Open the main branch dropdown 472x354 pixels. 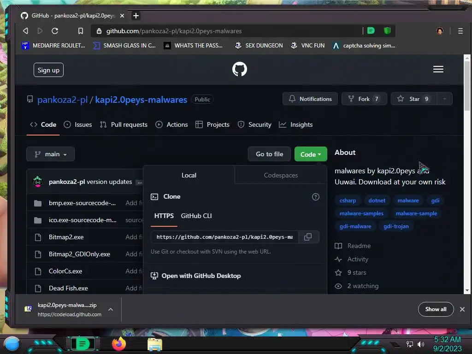pos(50,154)
